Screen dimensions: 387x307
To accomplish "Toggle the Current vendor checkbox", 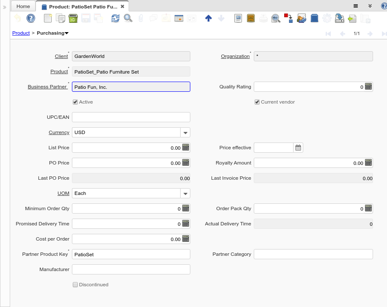I will coord(257,102).
